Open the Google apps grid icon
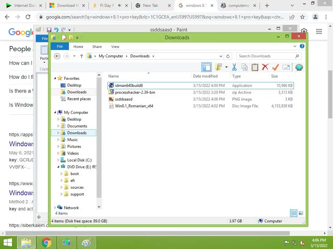 click(x=319, y=31)
